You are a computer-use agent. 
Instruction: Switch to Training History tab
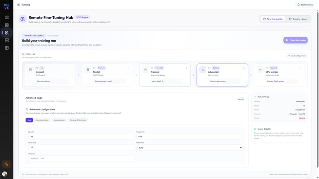coord(298,19)
